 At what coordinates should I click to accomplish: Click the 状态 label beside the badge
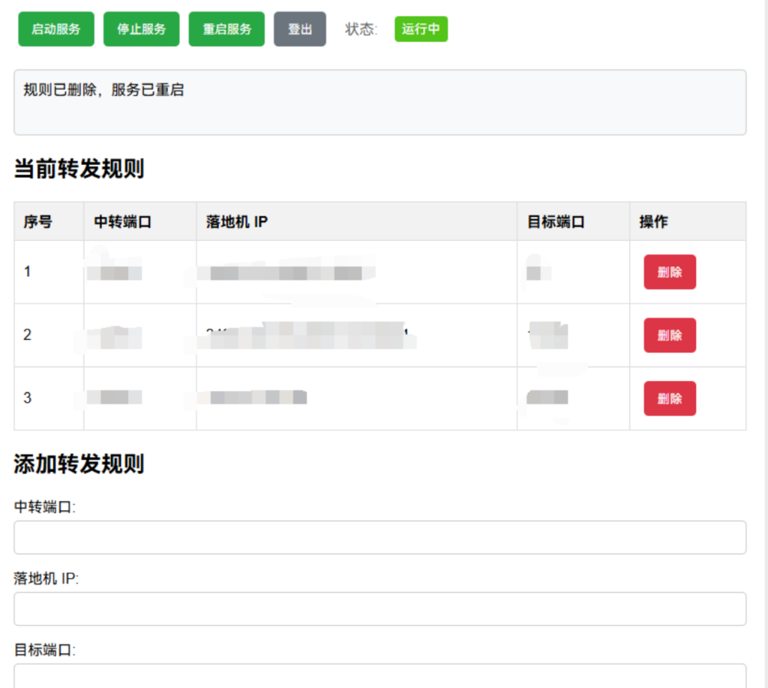tap(361, 29)
